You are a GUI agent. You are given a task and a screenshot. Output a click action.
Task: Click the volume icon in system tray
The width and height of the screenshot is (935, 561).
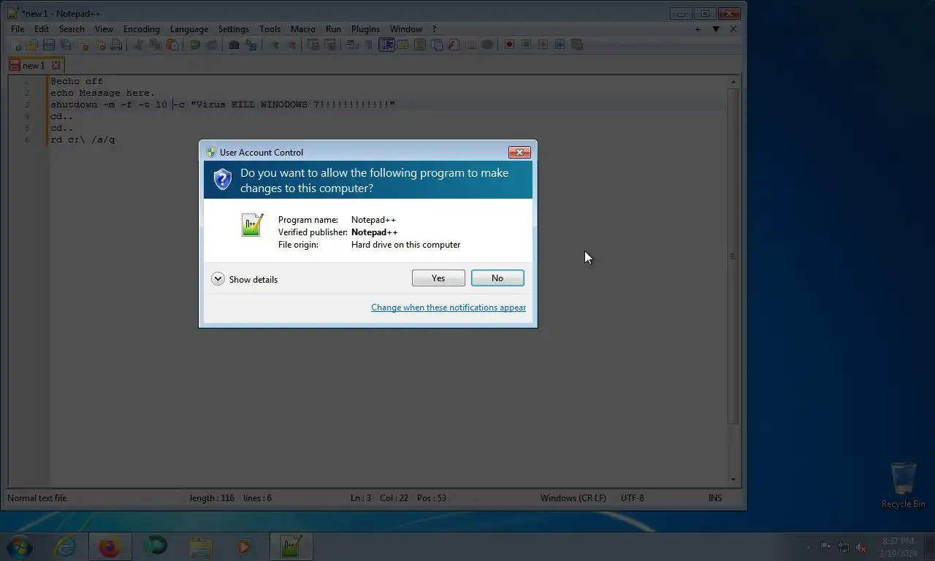tap(861, 547)
